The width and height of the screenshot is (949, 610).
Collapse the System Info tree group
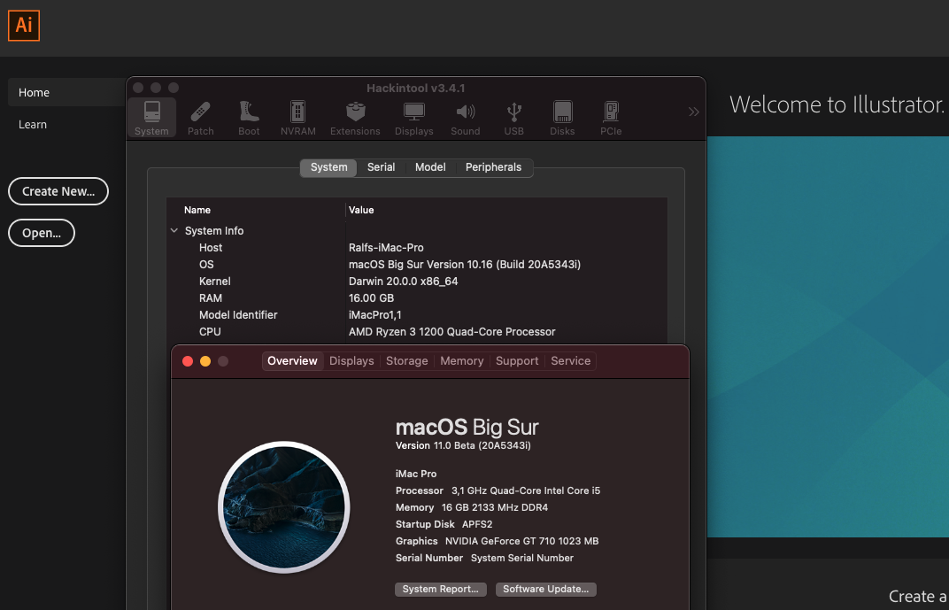pyautogui.click(x=174, y=230)
